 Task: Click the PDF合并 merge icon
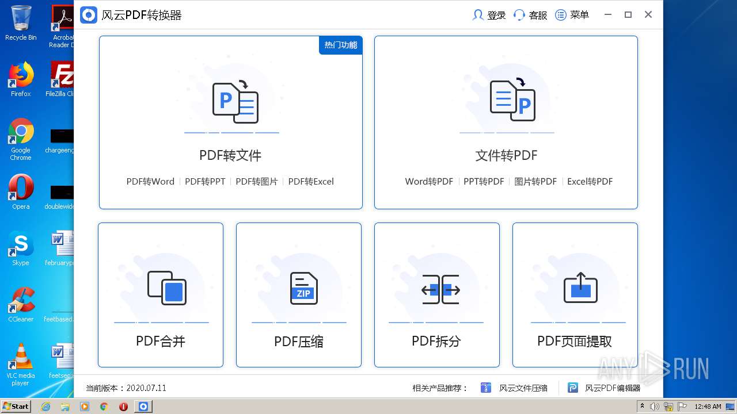167,287
